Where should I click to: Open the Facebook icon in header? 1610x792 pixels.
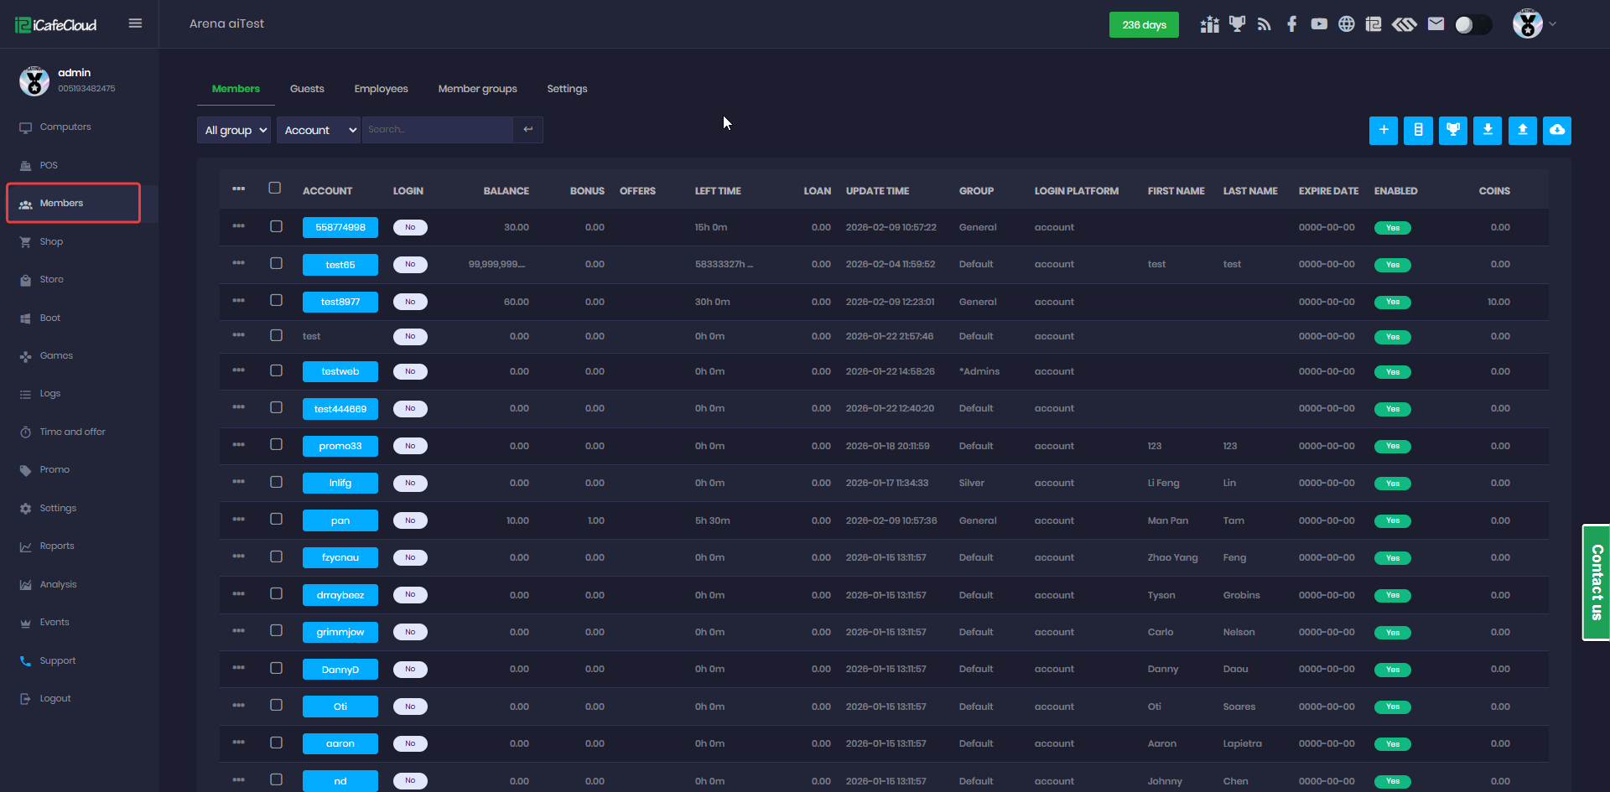(x=1291, y=24)
